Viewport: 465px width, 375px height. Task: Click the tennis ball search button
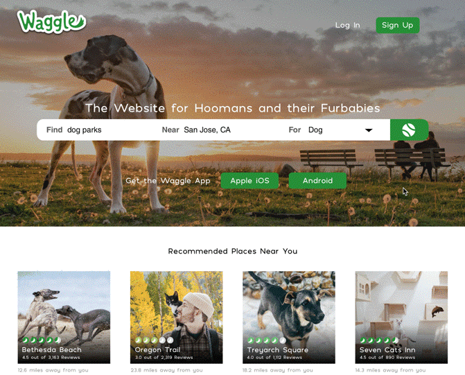pos(410,130)
